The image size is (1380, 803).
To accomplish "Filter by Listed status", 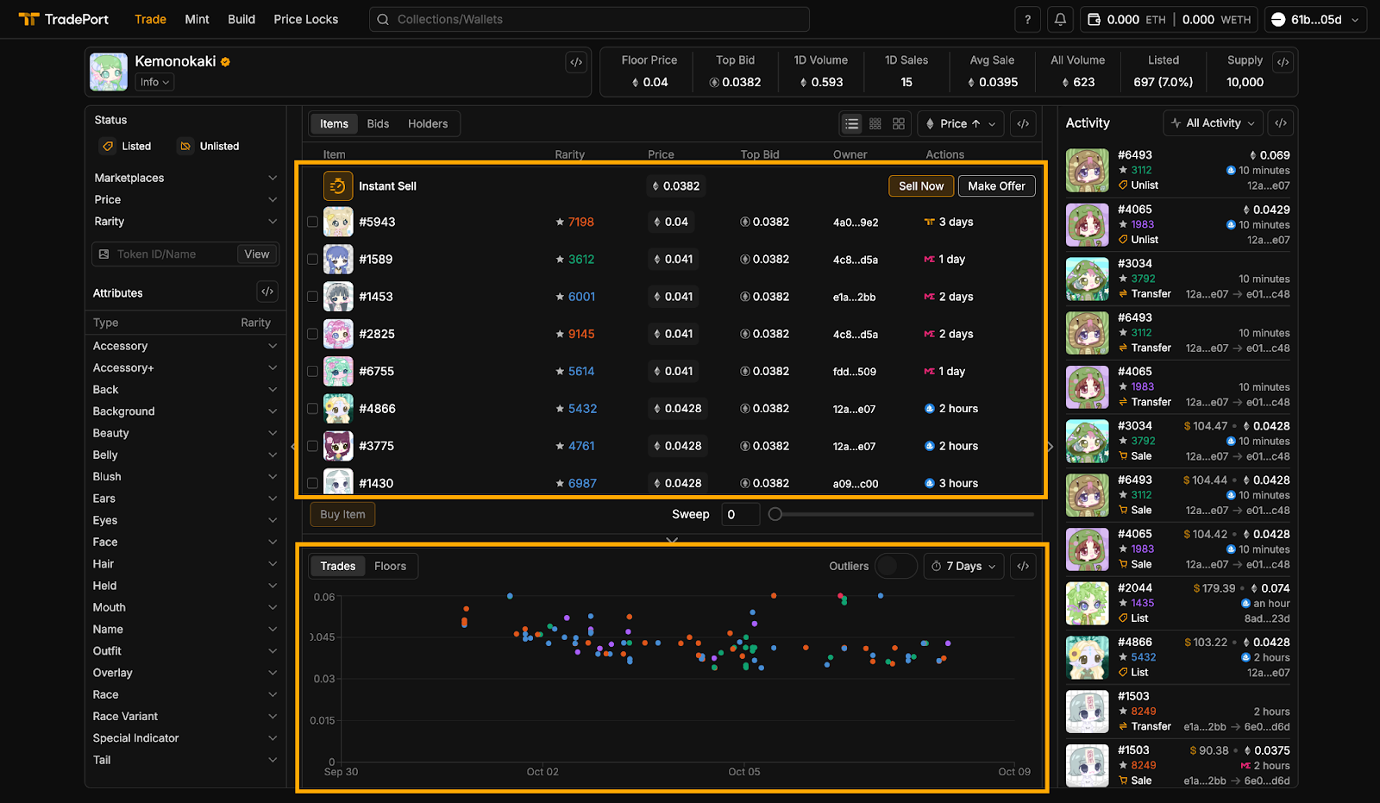I will 127,146.
